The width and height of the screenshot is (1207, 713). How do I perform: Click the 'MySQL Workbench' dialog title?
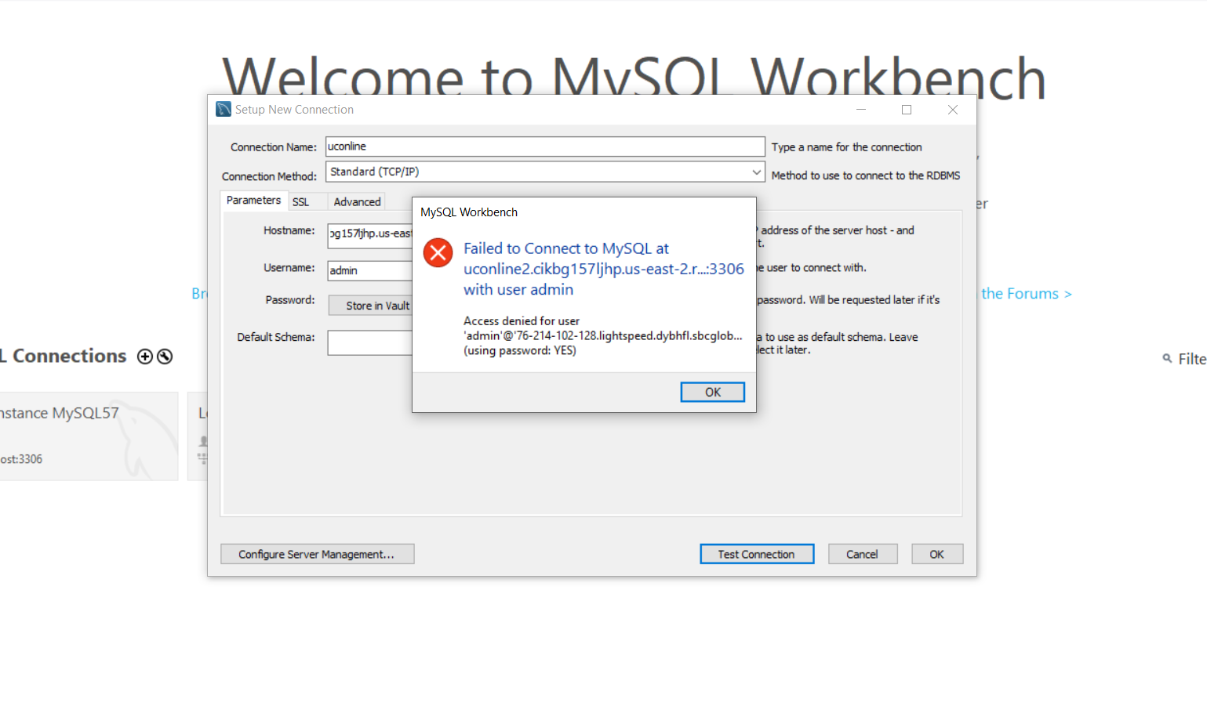coord(469,212)
